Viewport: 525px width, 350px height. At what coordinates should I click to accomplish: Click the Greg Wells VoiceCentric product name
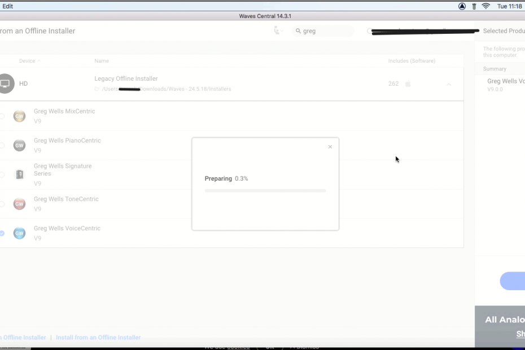(67, 228)
